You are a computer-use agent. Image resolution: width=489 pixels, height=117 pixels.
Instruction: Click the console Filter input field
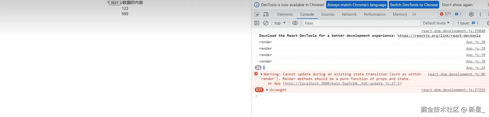coord(361,23)
